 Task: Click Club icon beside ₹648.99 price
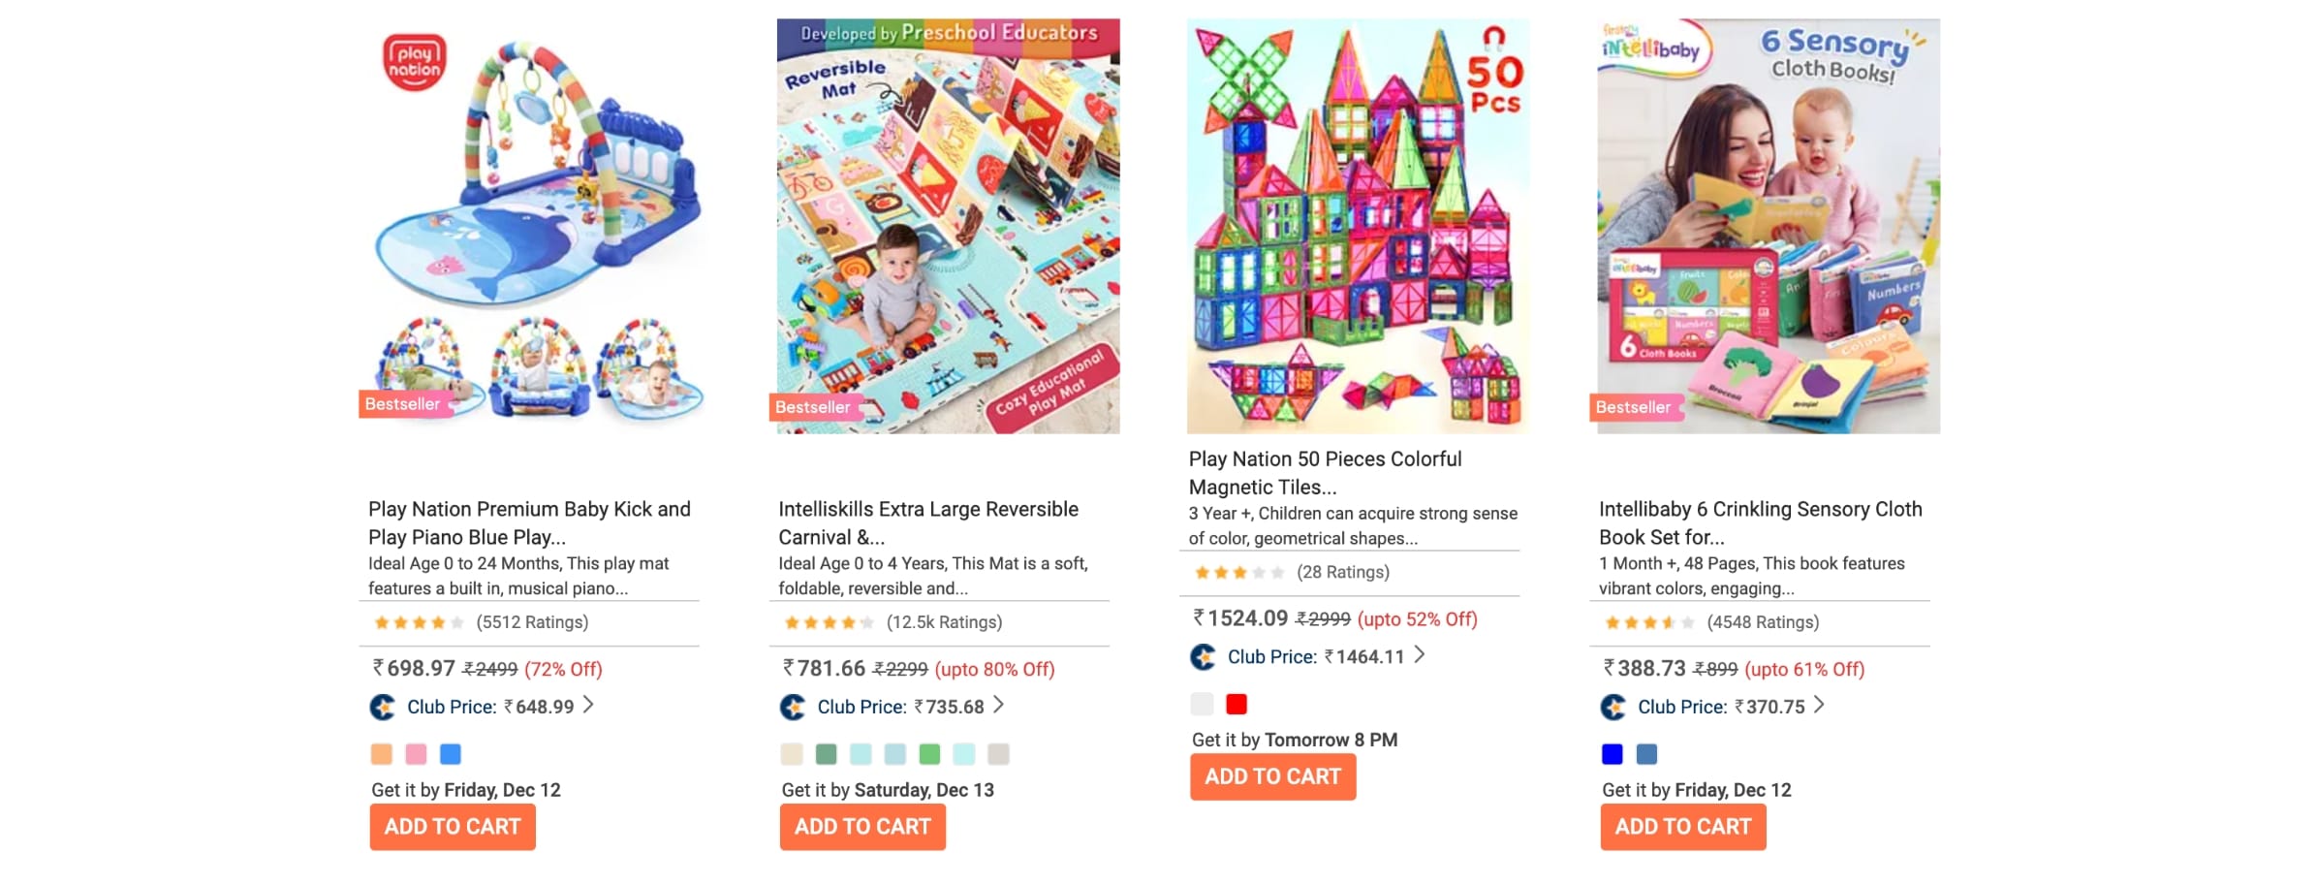383,708
